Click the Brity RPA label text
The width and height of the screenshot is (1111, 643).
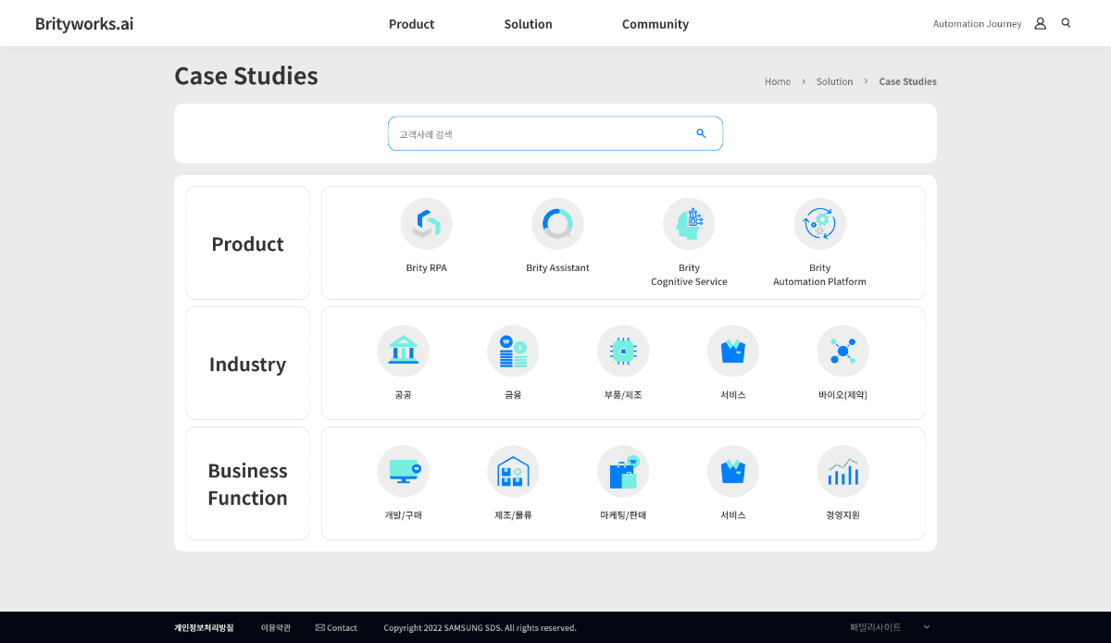427,268
